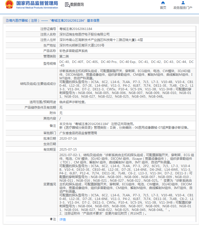Click the 有效期至 row label
The image size is (199, 225).
pyautogui.click(x=50, y=149)
